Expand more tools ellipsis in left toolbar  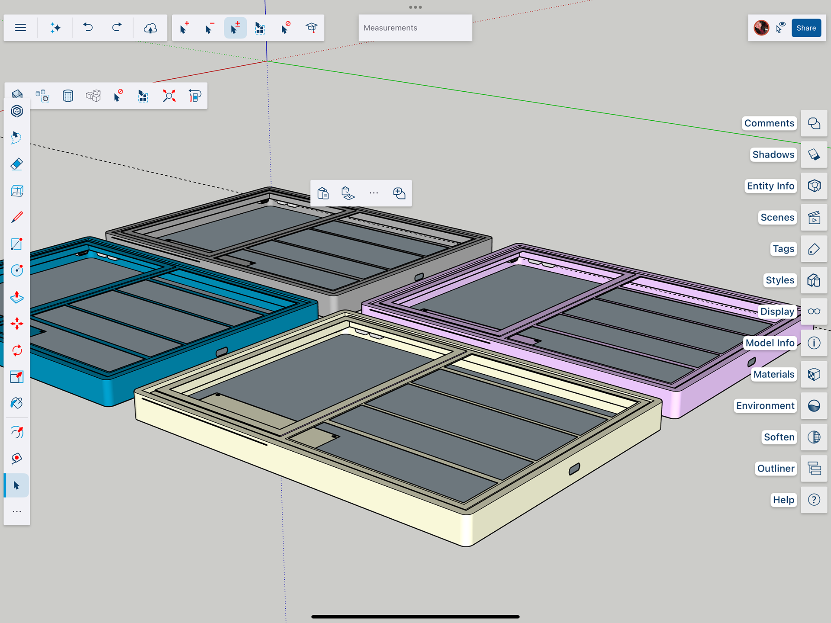[17, 512]
